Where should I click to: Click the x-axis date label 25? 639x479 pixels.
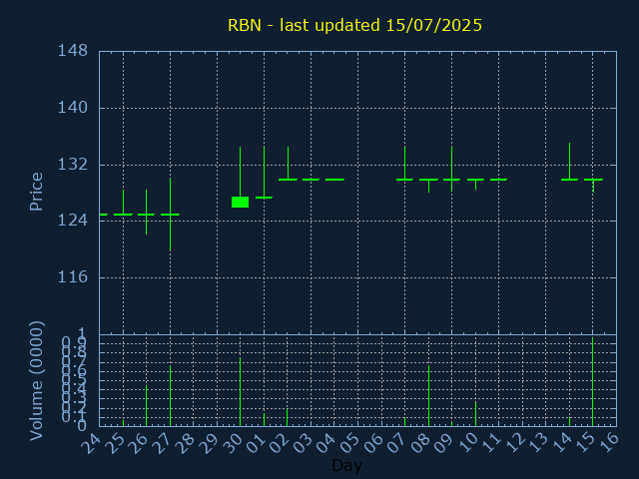(115, 443)
